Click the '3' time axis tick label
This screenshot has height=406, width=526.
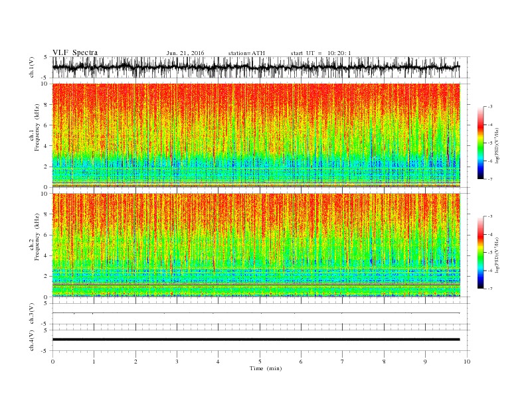coord(177,362)
